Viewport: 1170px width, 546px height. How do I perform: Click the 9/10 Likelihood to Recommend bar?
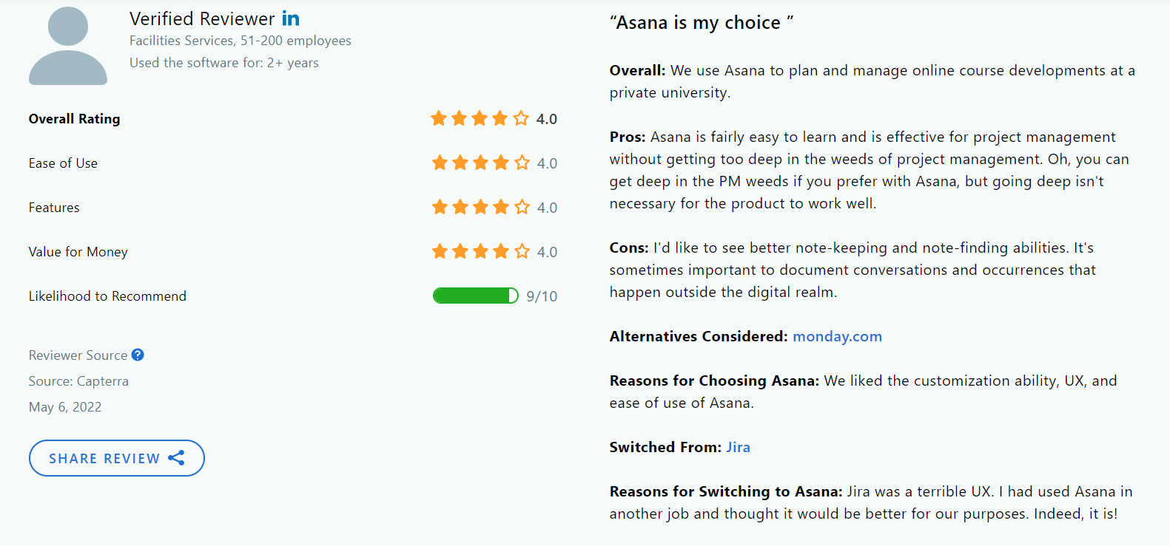click(x=475, y=296)
